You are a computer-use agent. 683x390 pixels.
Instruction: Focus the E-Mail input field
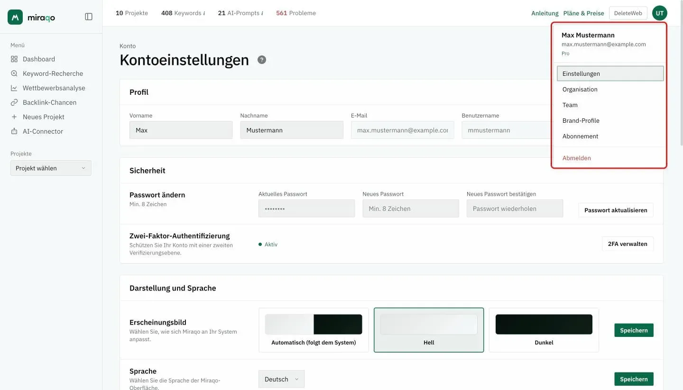[x=402, y=130]
